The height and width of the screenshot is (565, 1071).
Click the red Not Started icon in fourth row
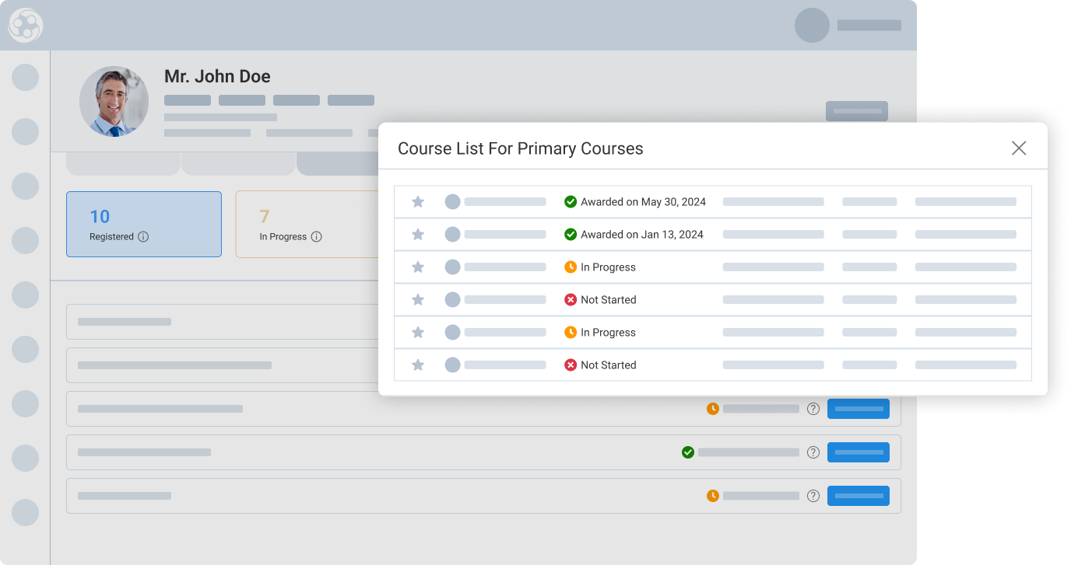[x=571, y=300]
